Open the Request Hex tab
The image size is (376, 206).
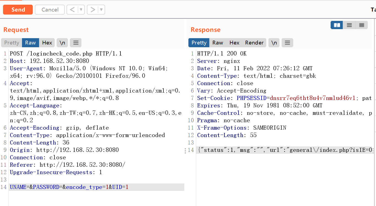tap(47, 43)
